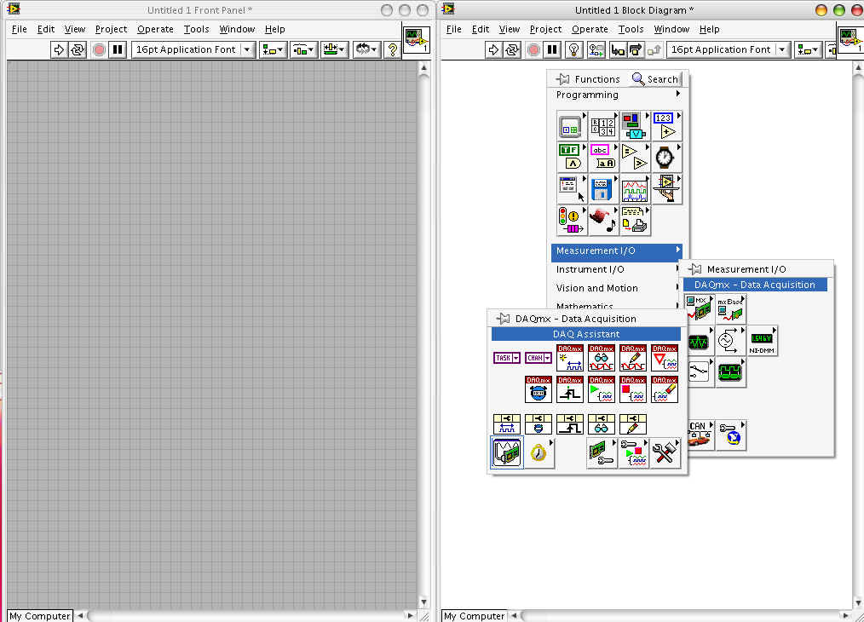Open File menu in Front Panel window
This screenshot has width=864, height=622.
(x=20, y=29)
